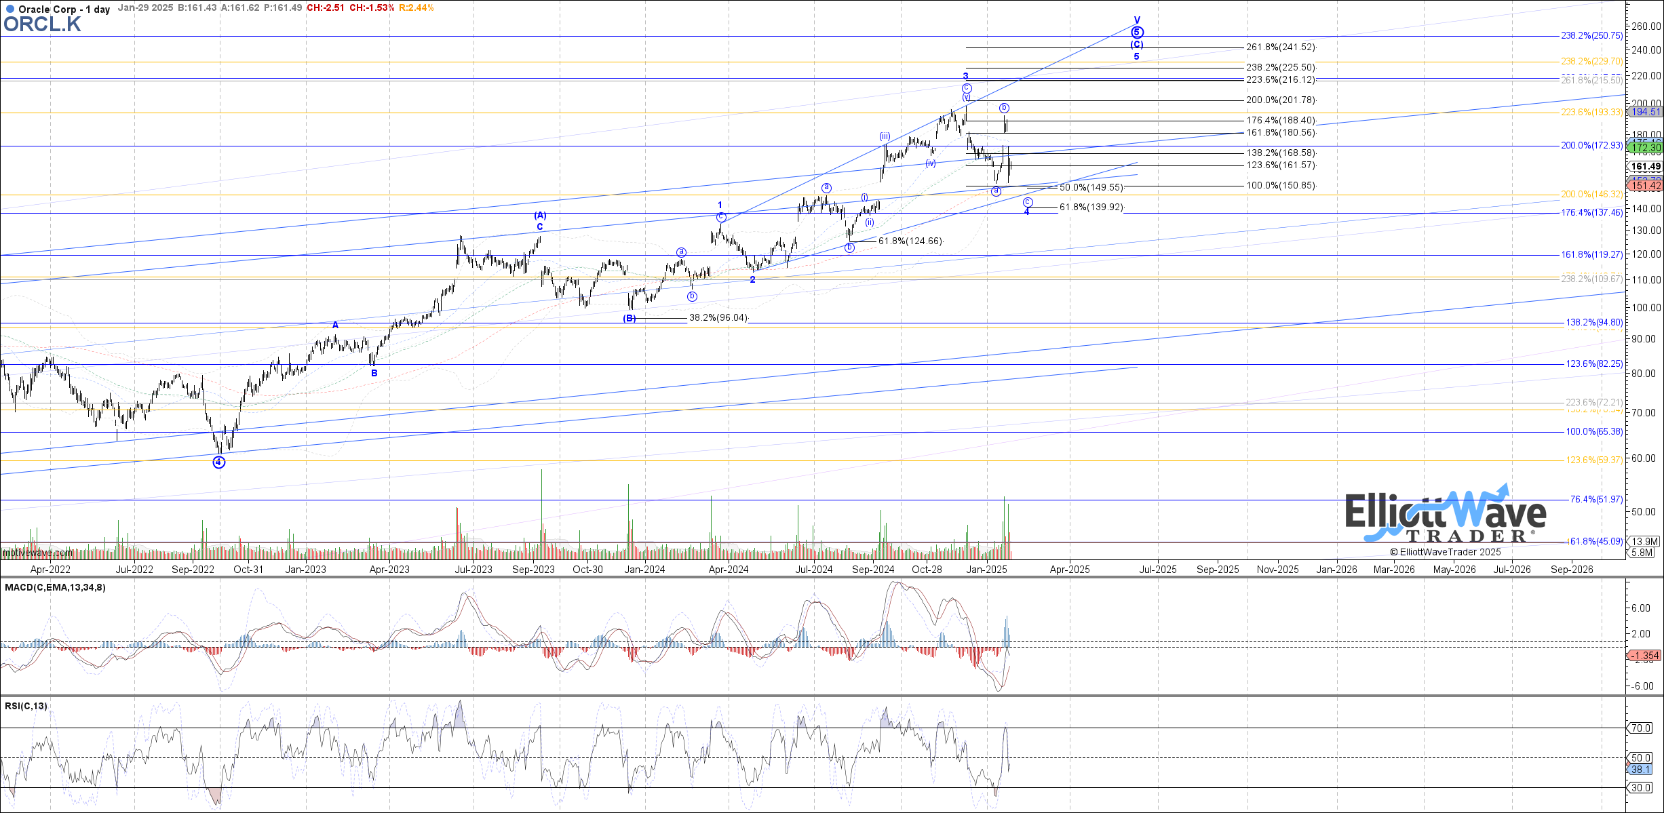Click the Apr-2022 date axis label
The height and width of the screenshot is (813, 1664).
pos(50,570)
